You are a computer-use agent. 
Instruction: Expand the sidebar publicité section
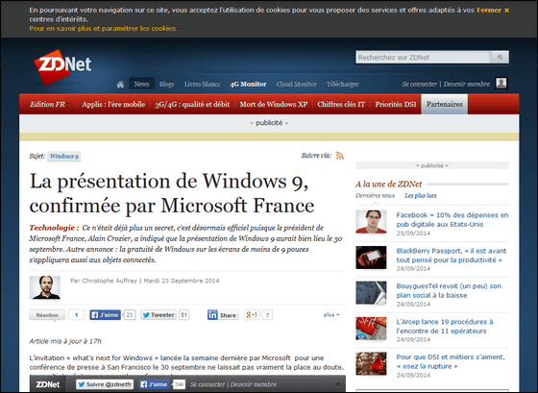[x=432, y=166]
